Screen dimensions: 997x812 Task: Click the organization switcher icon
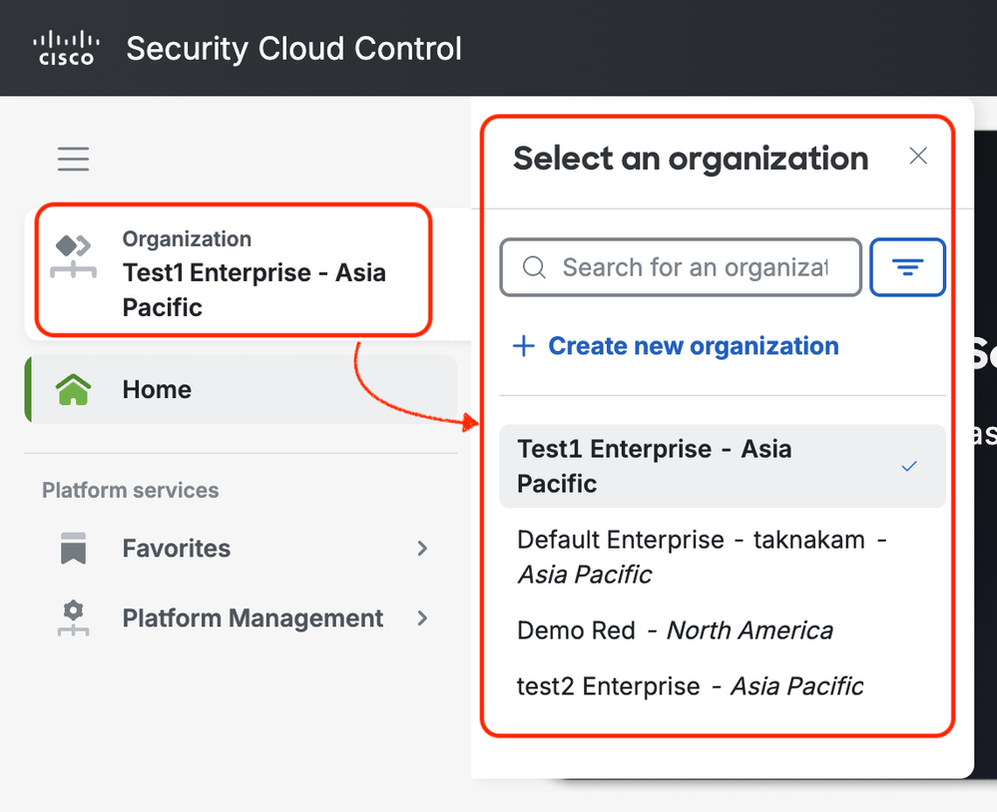pos(73,256)
